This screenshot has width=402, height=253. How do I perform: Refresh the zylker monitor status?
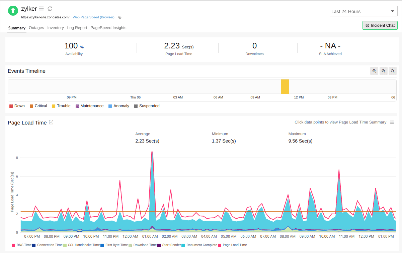(50, 9)
